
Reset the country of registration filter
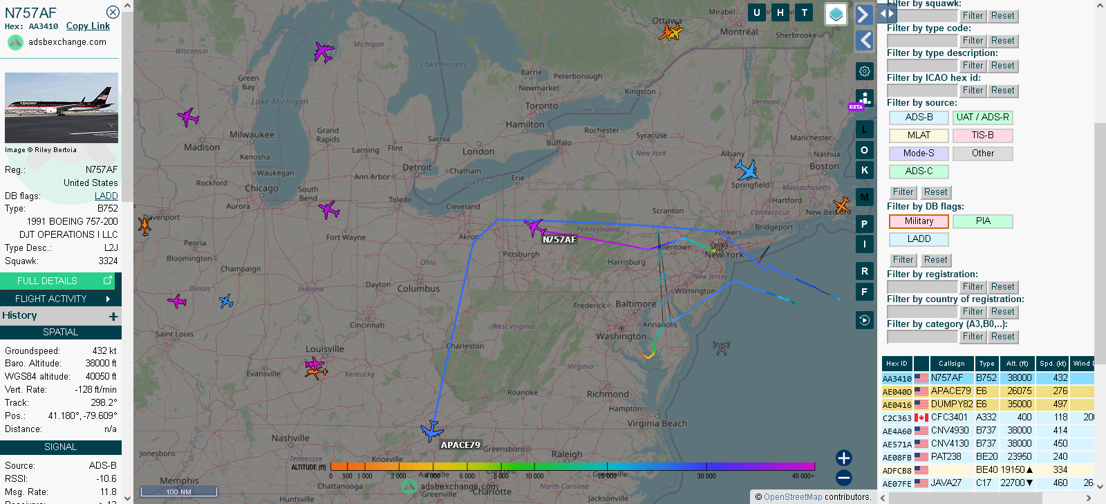[1002, 312]
